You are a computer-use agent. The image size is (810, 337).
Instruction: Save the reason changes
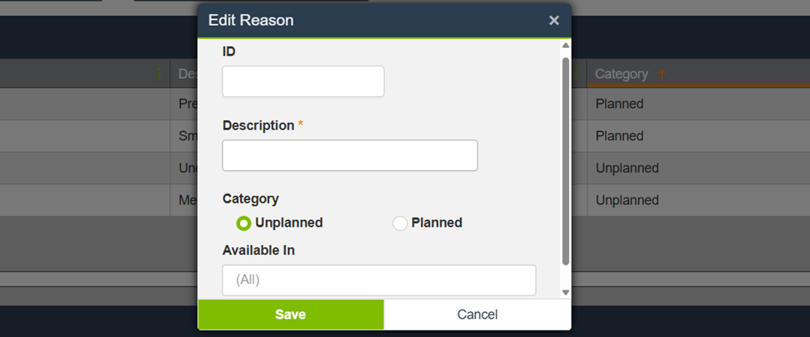(291, 315)
